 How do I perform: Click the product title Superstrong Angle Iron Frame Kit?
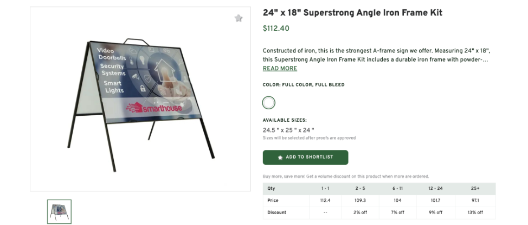coord(352,13)
